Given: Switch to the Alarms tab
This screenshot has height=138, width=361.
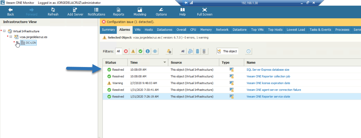Looking at the screenshot, I should click(x=125, y=30).
